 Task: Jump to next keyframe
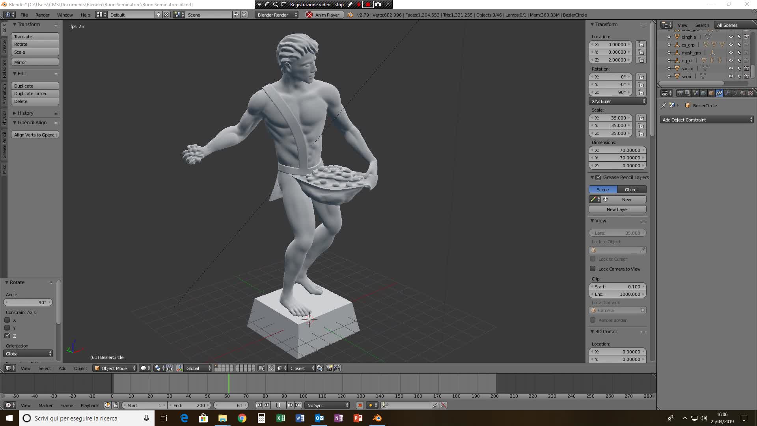(290, 405)
